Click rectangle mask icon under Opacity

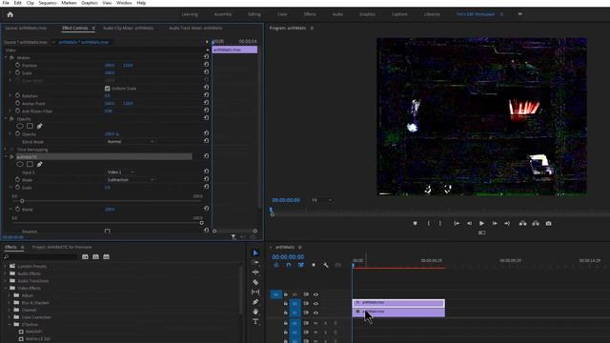pos(30,126)
